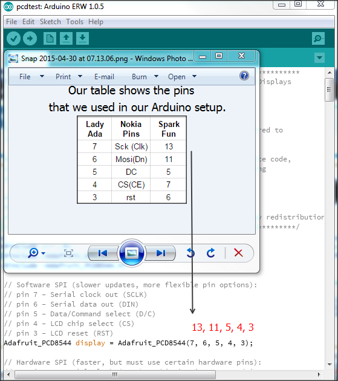Open a sketch using the up-arrow icon
The image size is (338, 381).
click(66, 38)
